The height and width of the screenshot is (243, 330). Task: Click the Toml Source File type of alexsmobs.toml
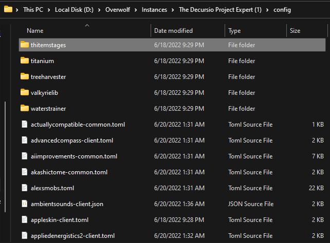(x=250, y=188)
